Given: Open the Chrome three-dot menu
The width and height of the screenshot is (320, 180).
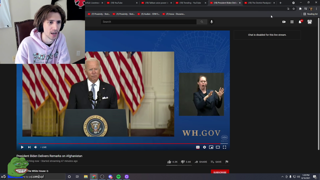Looking at the screenshot, I should tap(316, 9).
